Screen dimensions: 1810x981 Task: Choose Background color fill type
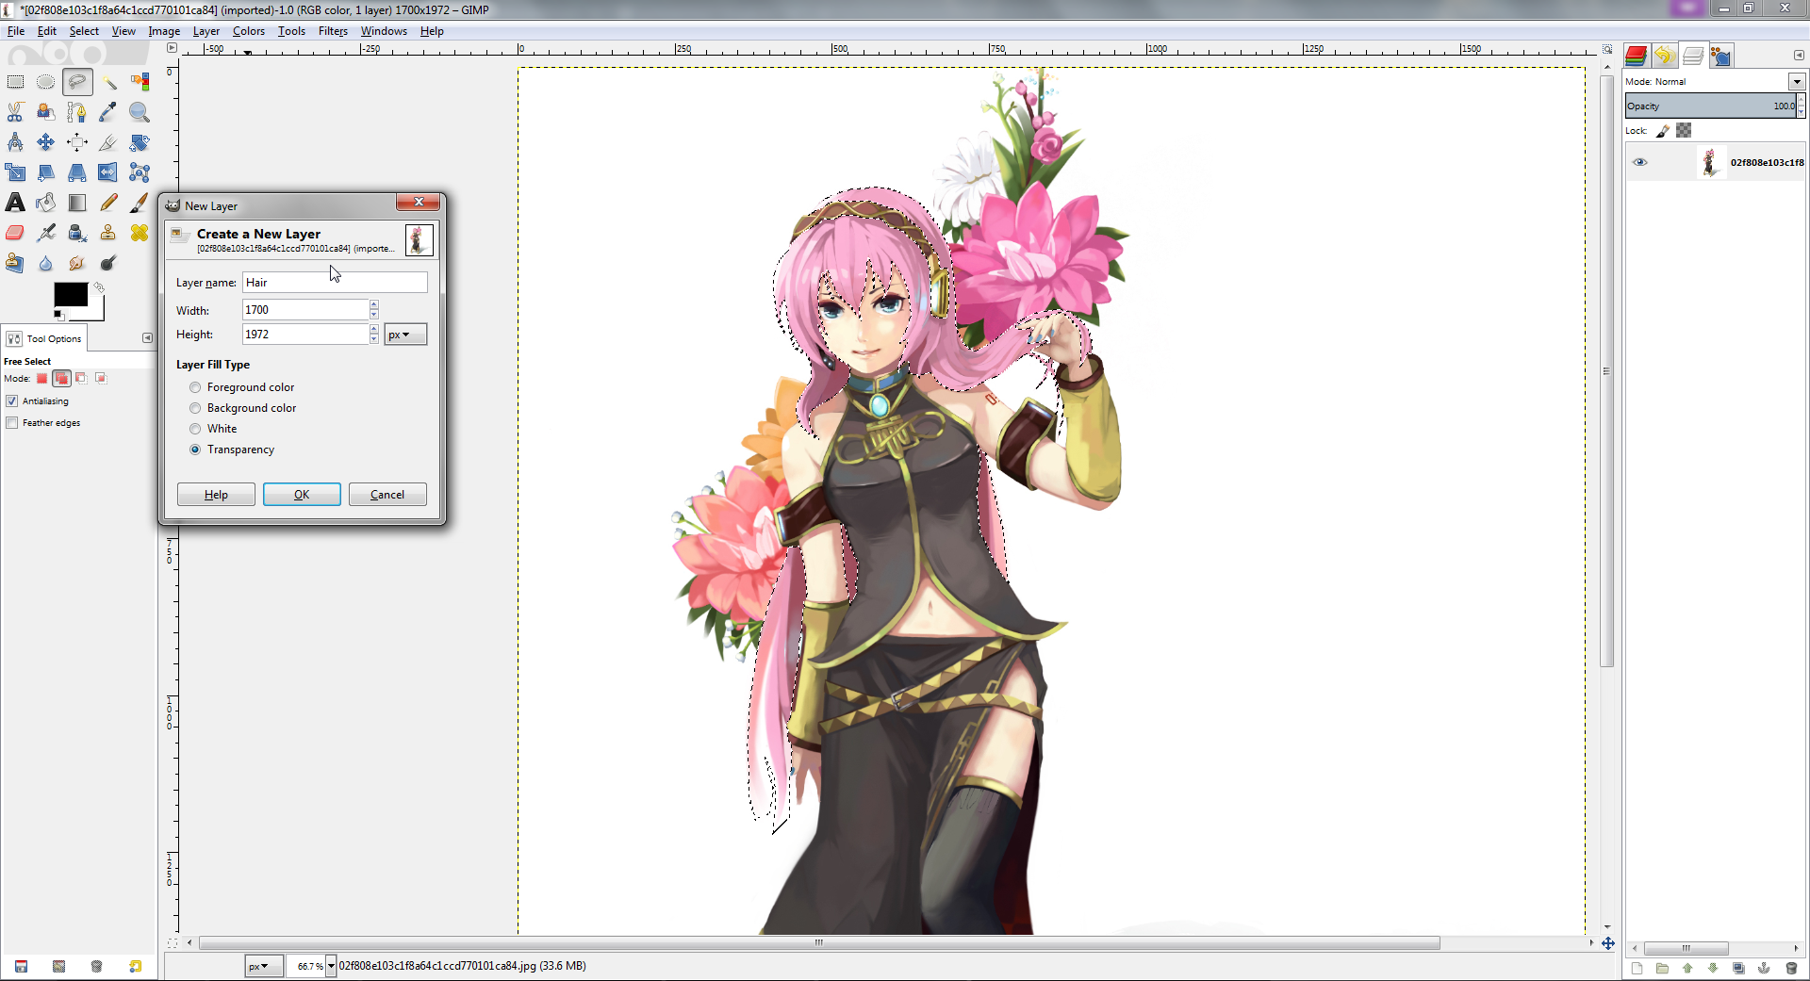pyautogui.click(x=195, y=408)
